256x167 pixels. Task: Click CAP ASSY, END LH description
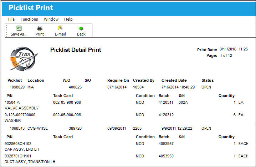22,149
